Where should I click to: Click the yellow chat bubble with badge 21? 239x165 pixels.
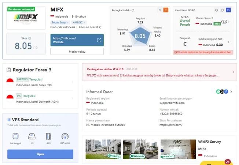point(216,163)
